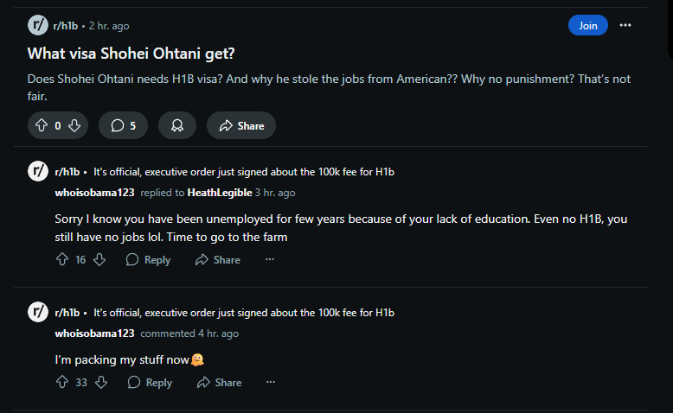The height and width of the screenshot is (413, 673).
Task: Open more options on the 16-point comment
Action: (270, 259)
